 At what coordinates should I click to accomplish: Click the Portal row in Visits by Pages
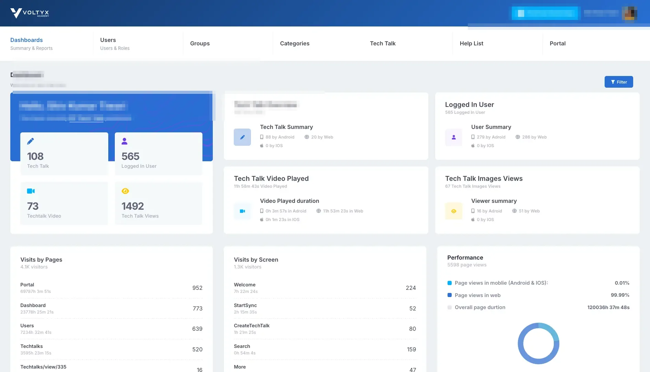click(x=111, y=288)
